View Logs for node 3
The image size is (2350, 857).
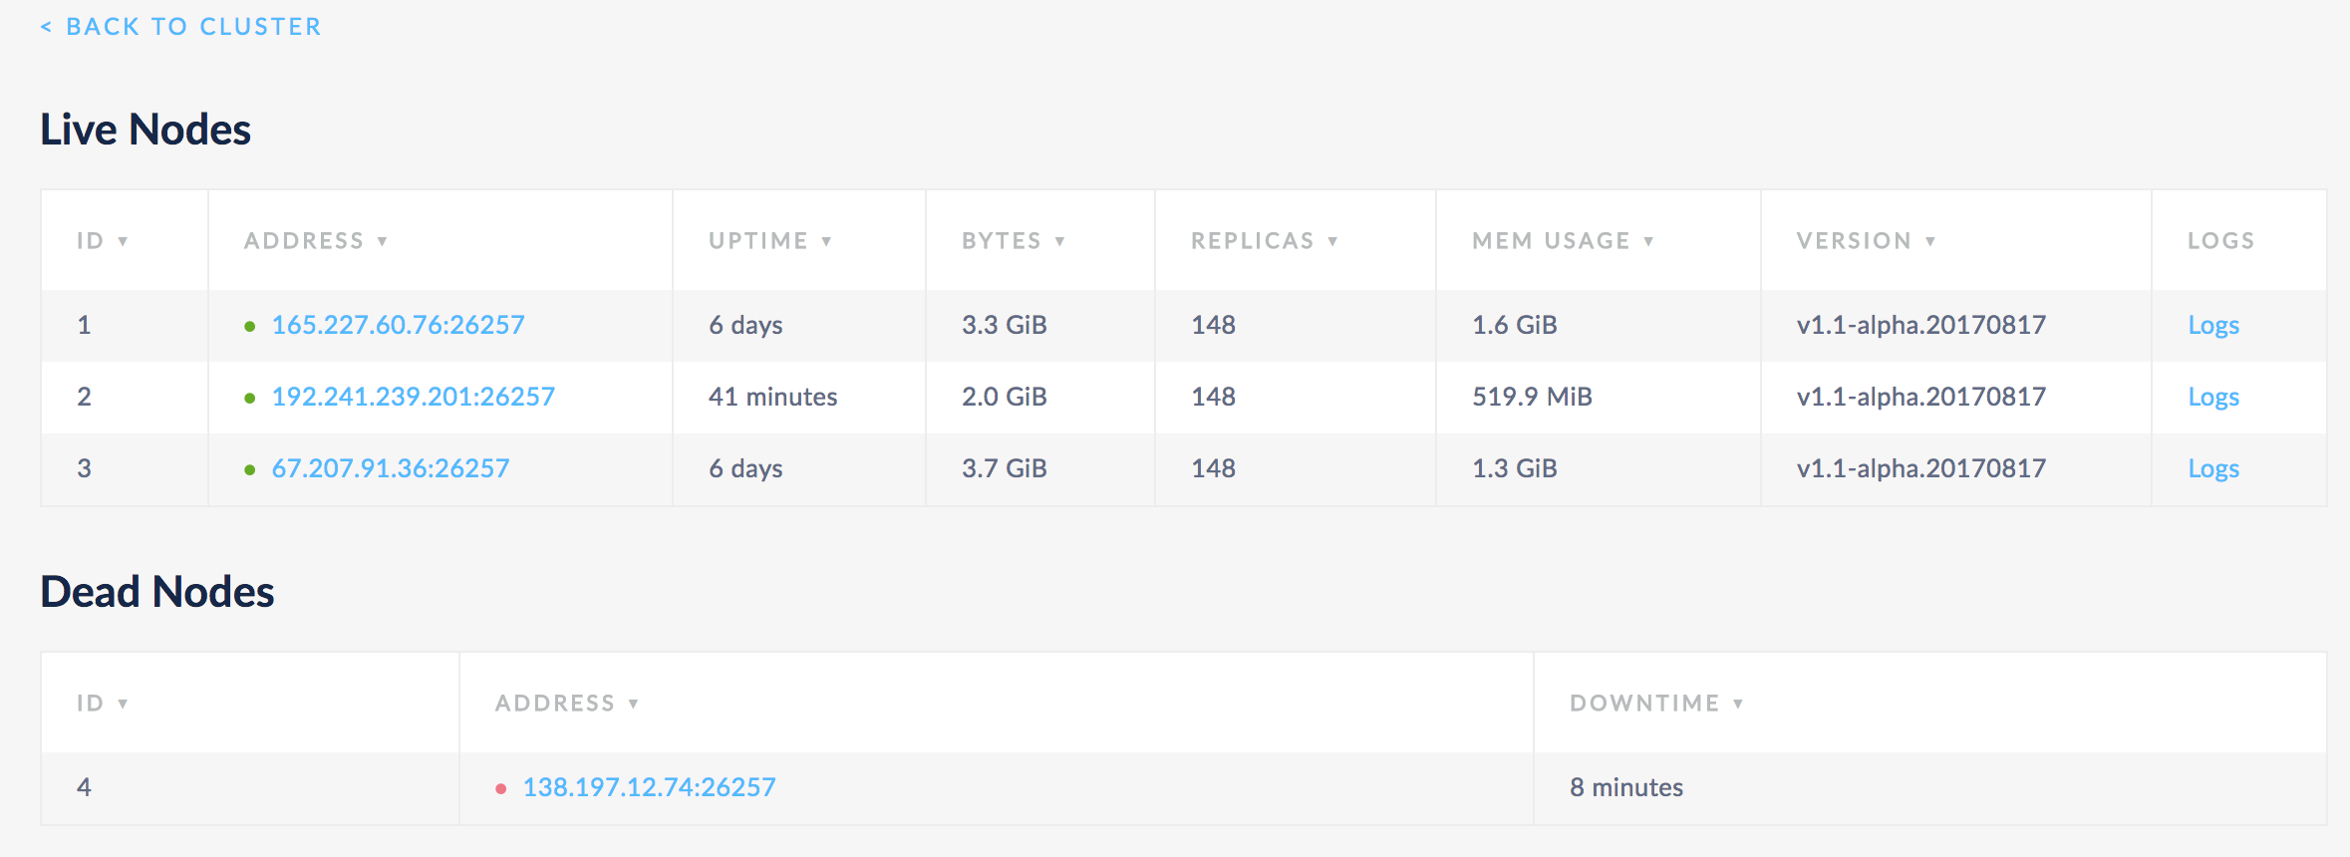click(x=2212, y=468)
